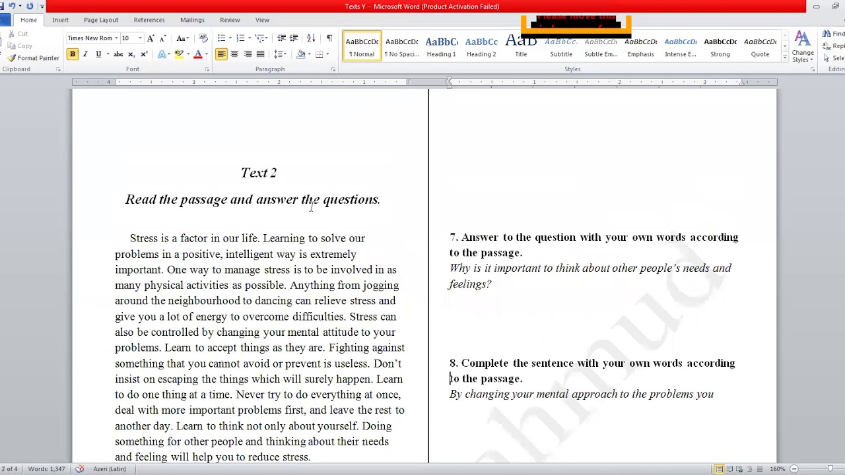Increase the paragraph indent
845x475 pixels.
(294, 38)
